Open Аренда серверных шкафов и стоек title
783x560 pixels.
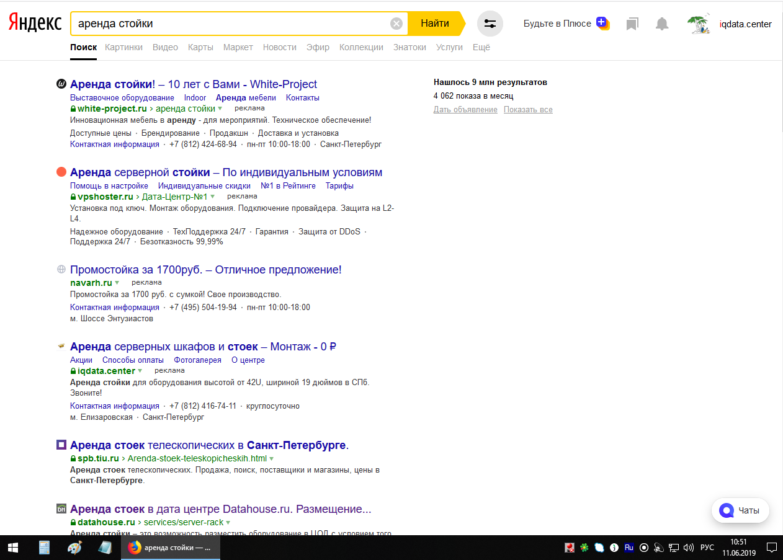[x=203, y=346]
